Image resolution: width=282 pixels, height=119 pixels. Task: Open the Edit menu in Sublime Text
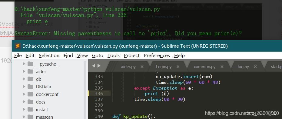[30, 55]
